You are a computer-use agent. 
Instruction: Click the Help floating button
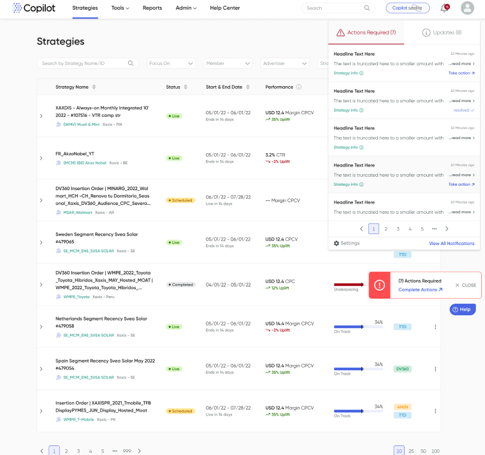462,309
